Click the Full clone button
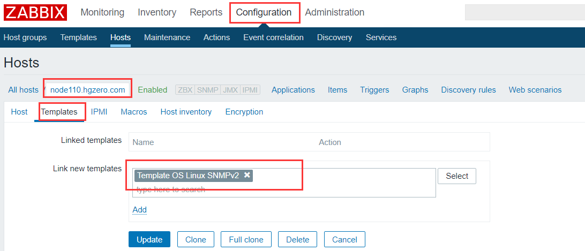 [x=246, y=239]
